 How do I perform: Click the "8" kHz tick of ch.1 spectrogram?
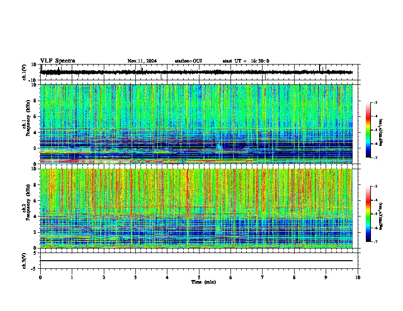(x=36, y=101)
